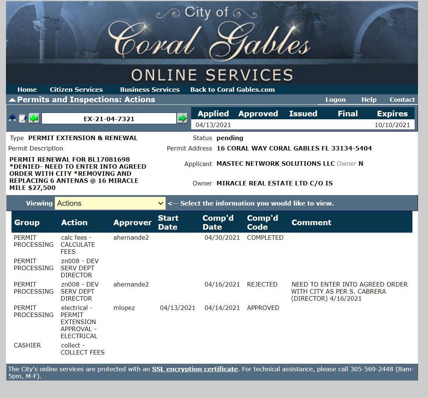Viewport: 428px width, 398px height.
Task: Click the binoculars search icon
Action: pos(12,118)
